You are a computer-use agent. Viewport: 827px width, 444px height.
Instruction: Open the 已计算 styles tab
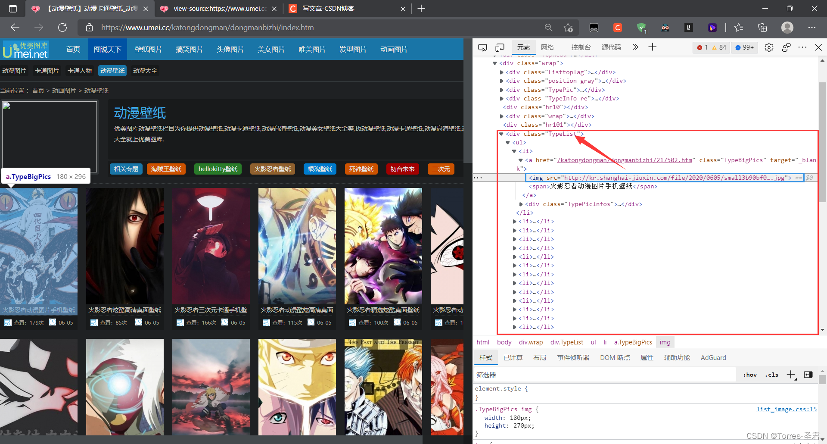point(513,358)
